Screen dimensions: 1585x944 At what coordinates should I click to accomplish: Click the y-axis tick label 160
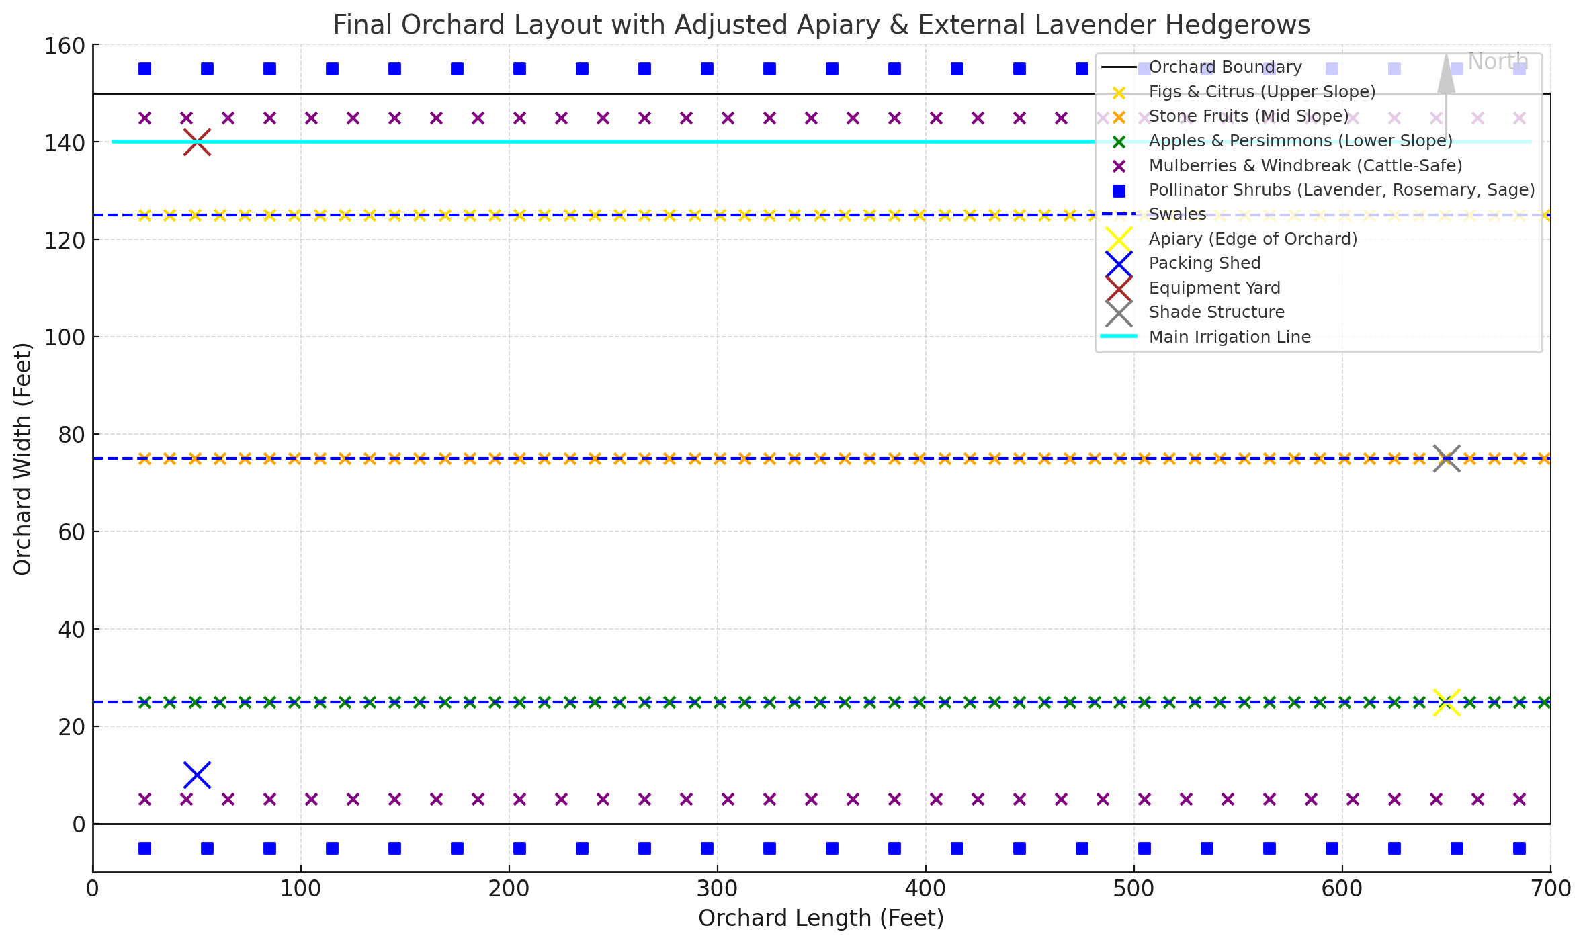point(65,46)
